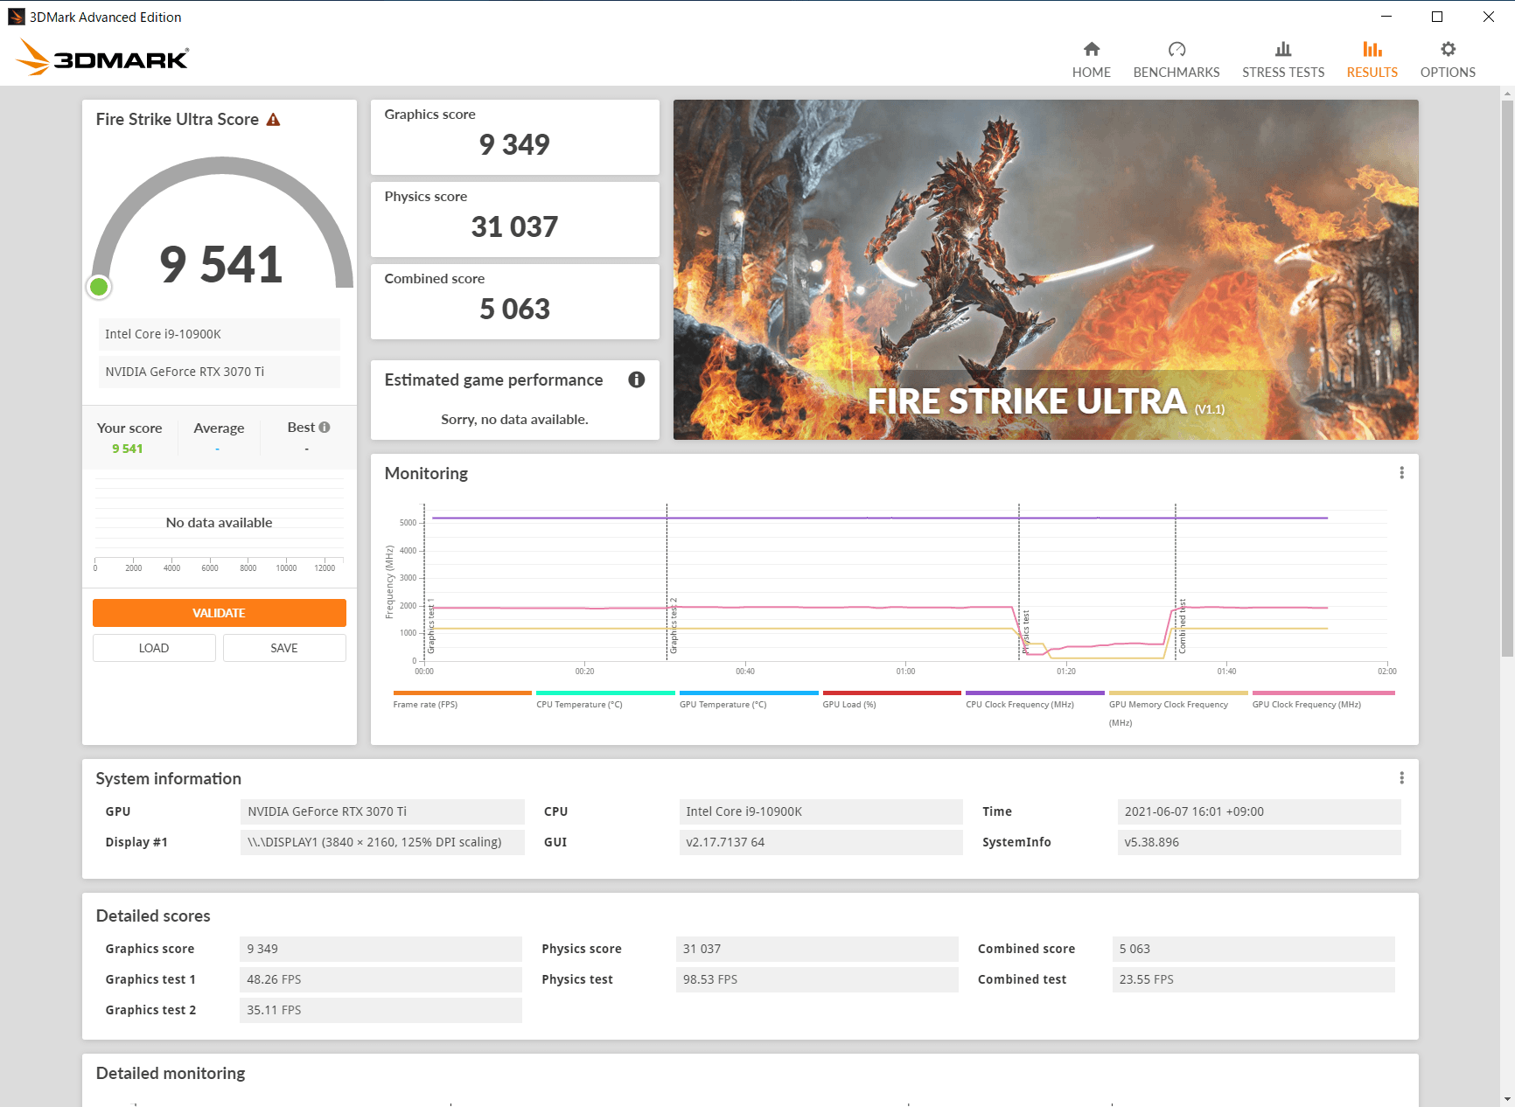Click the Graphics test 2 value 35.11 FPS
Viewport: 1515px width, 1107px height.
point(380,1010)
